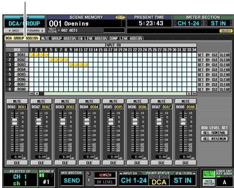Switch to COMP LINK ASSIGN tab
Screen dimensions: 234x188
(x=126, y=38)
